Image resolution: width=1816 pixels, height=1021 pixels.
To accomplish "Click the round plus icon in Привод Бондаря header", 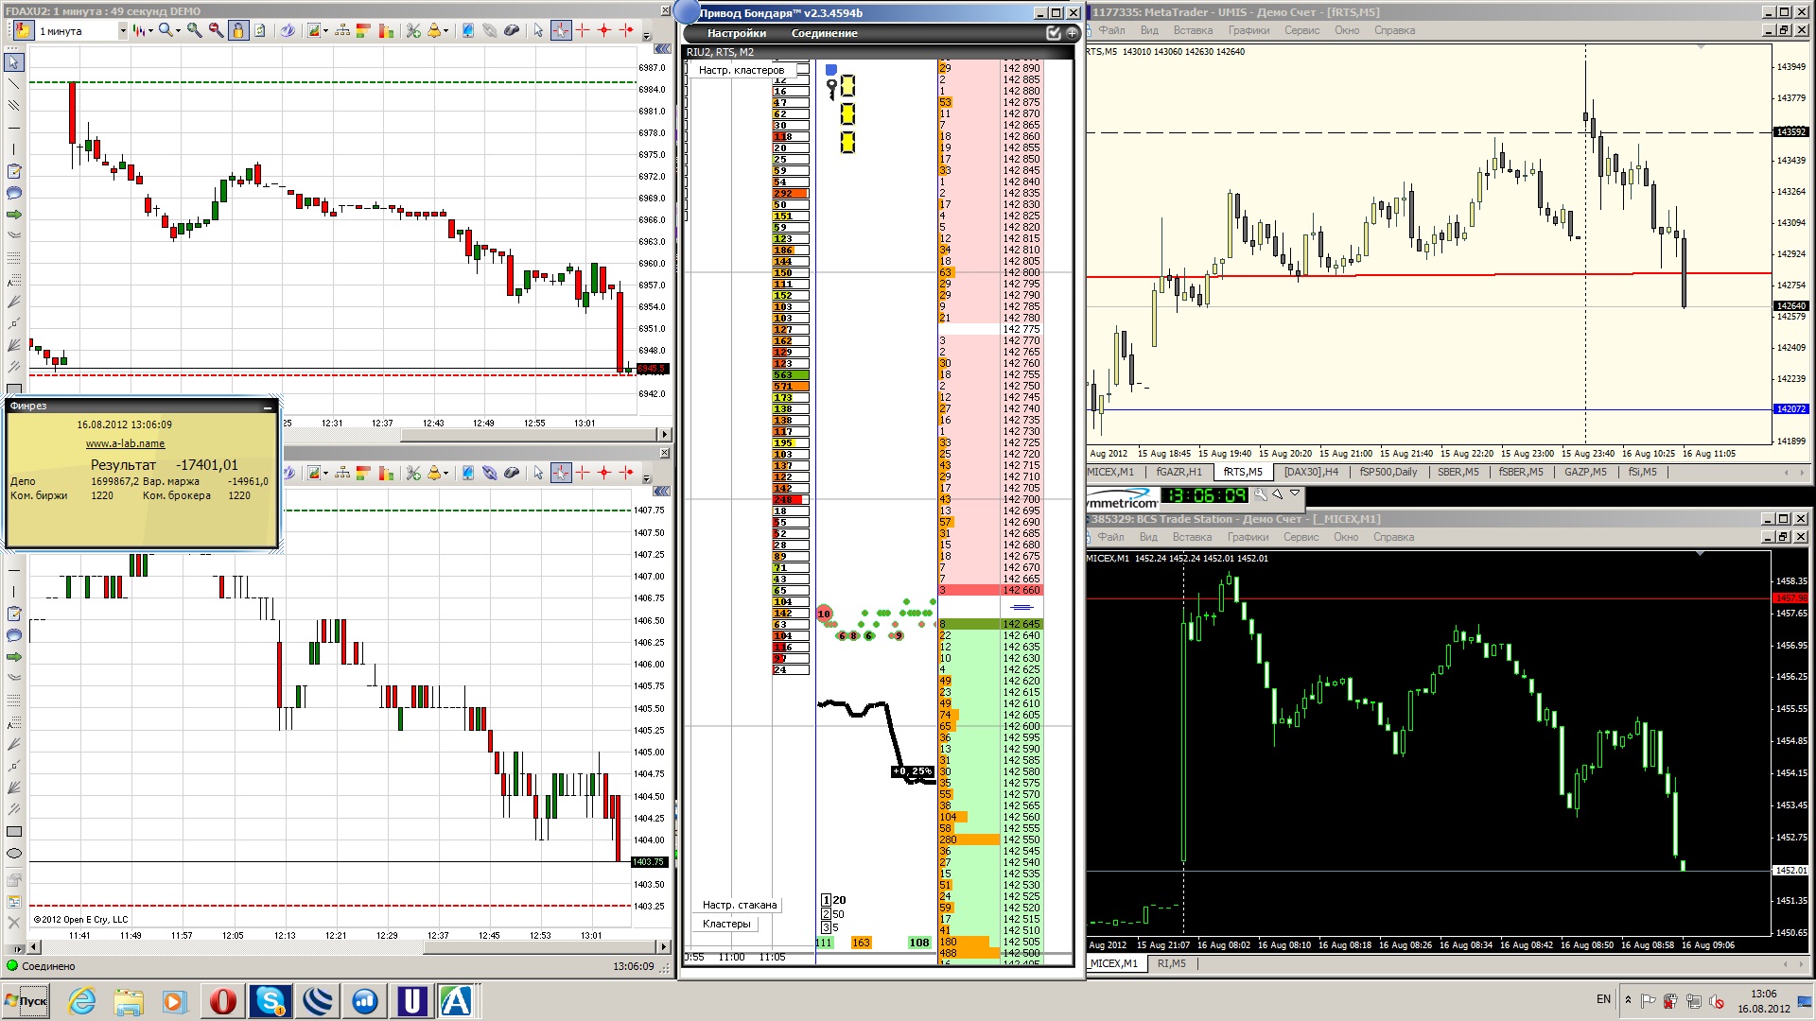I will (1072, 33).
